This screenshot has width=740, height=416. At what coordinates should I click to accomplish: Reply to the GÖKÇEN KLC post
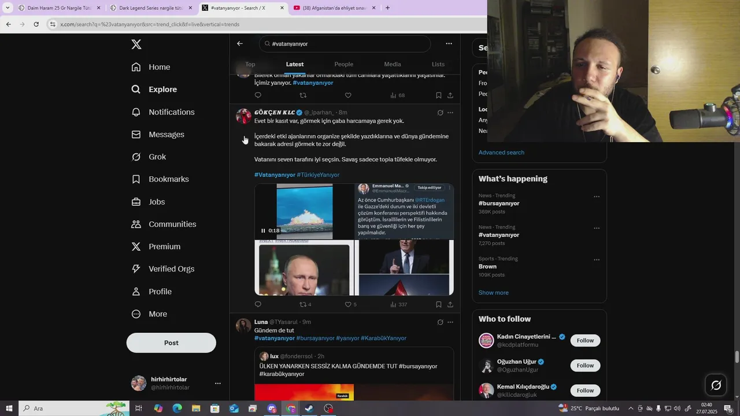click(258, 304)
